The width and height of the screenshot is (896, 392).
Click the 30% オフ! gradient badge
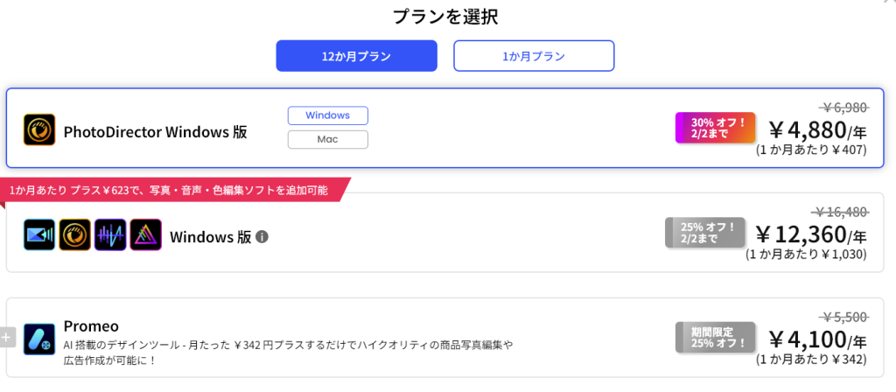pos(714,128)
